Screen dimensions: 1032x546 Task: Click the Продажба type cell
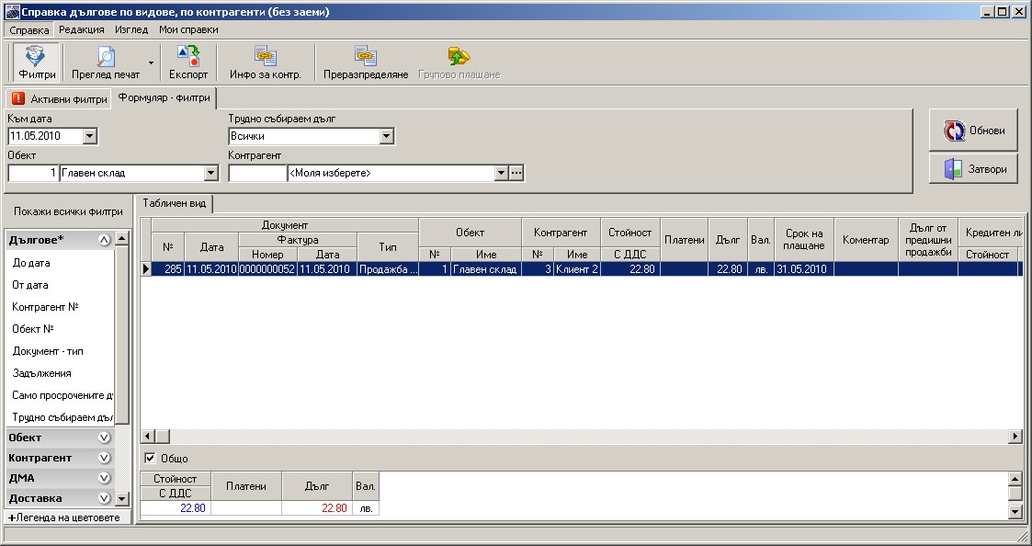388,268
